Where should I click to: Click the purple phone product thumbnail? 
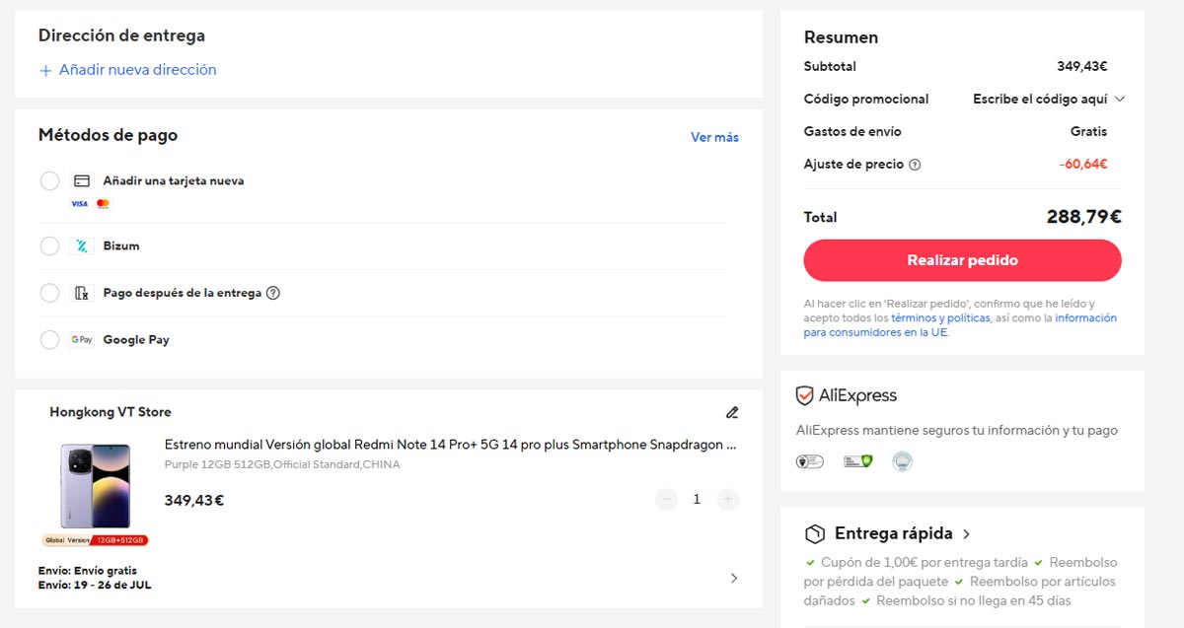pos(95,486)
